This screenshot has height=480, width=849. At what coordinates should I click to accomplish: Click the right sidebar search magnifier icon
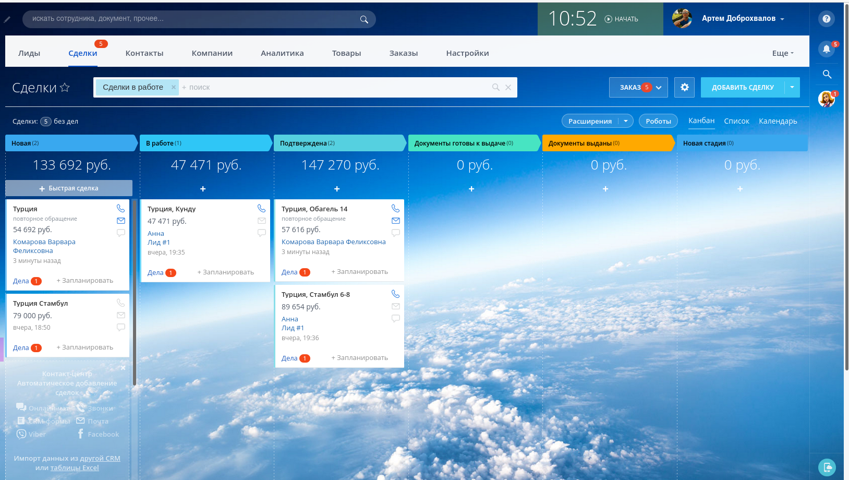tap(827, 74)
